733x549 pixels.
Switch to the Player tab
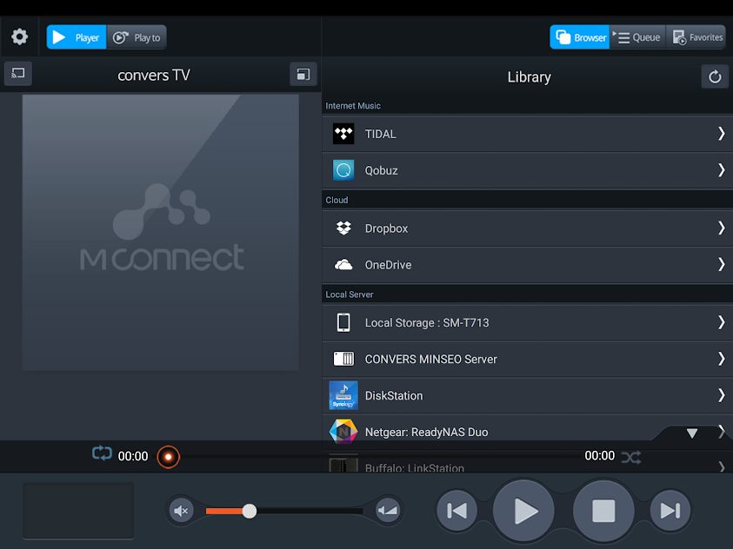[x=77, y=36]
